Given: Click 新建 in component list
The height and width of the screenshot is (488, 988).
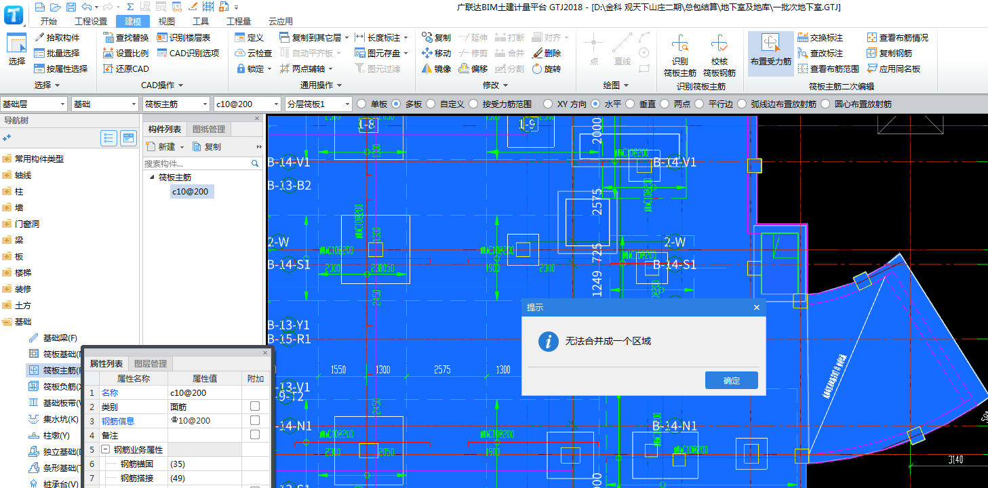Looking at the screenshot, I should (x=165, y=146).
